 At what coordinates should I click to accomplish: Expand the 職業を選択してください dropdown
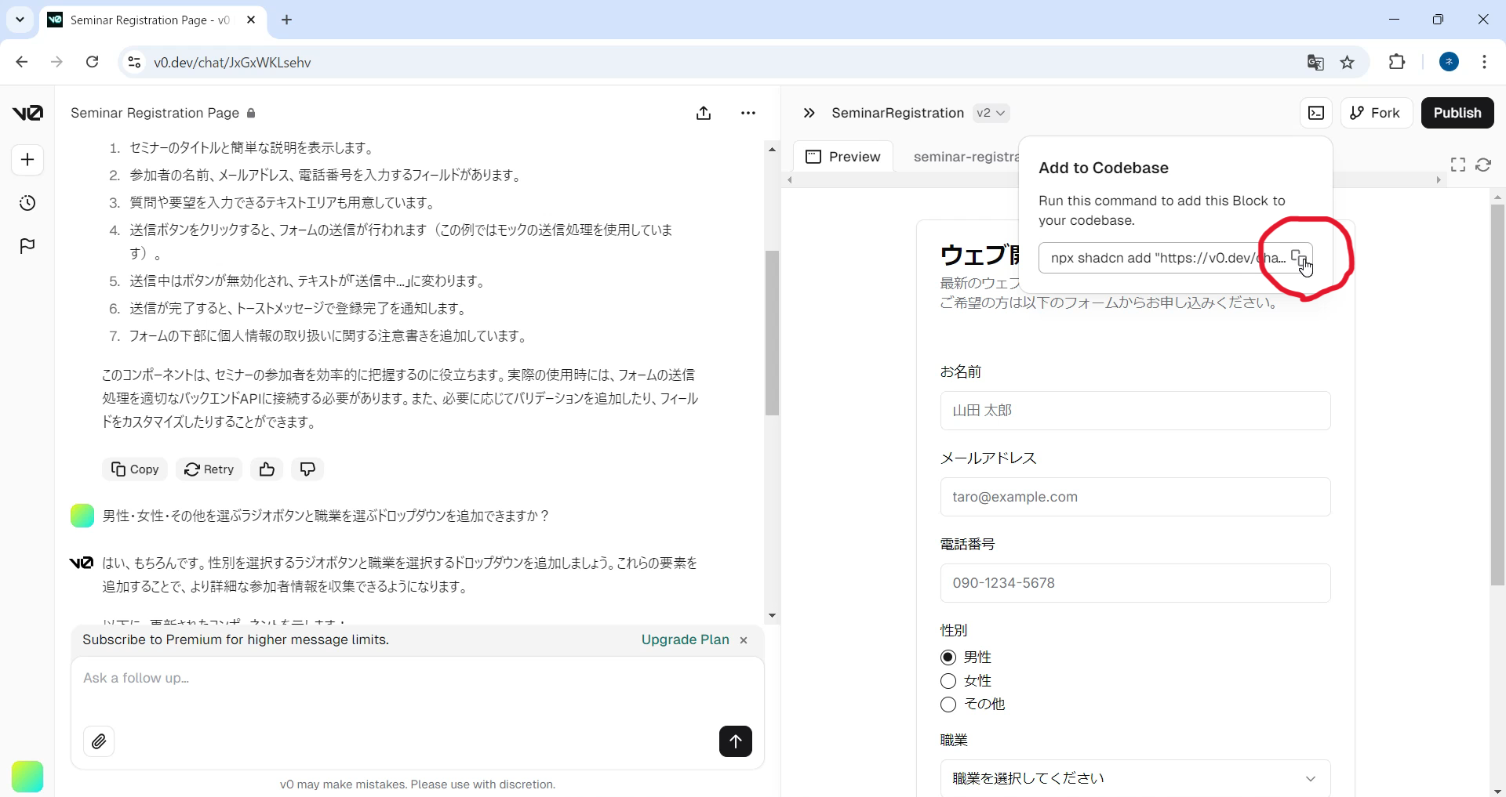tap(1135, 778)
